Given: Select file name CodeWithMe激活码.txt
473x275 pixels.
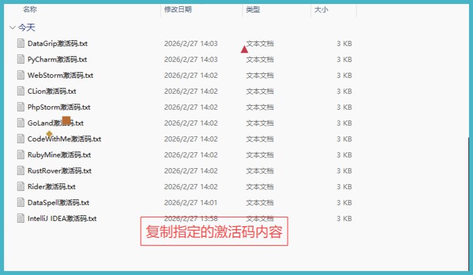Looking at the screenshot, I should click(64, 139).
